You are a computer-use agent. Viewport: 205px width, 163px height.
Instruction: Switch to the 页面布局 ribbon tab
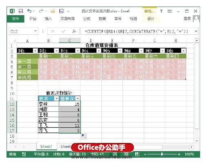[x=67, y=19]
